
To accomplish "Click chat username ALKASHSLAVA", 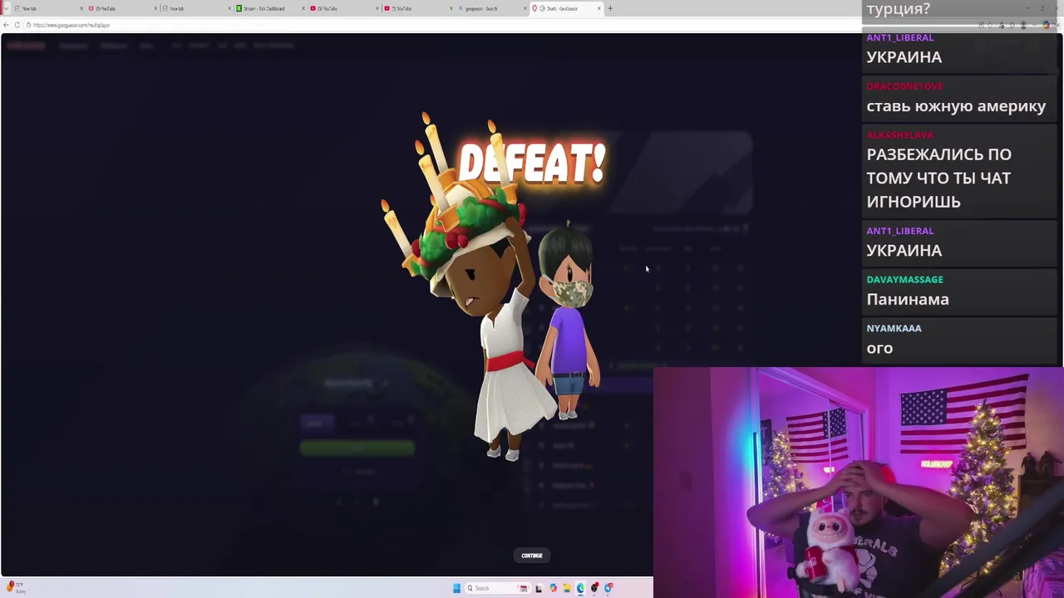I will tap(899, 135).
